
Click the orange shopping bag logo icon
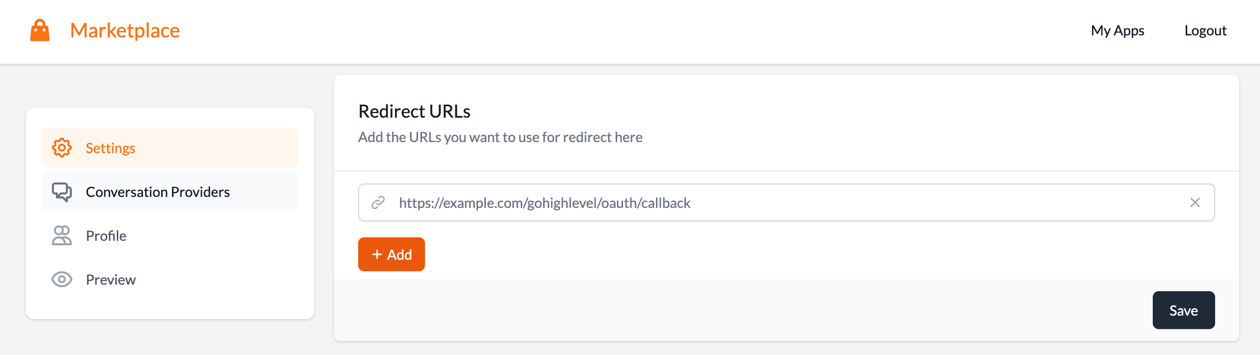coord(40,30)
